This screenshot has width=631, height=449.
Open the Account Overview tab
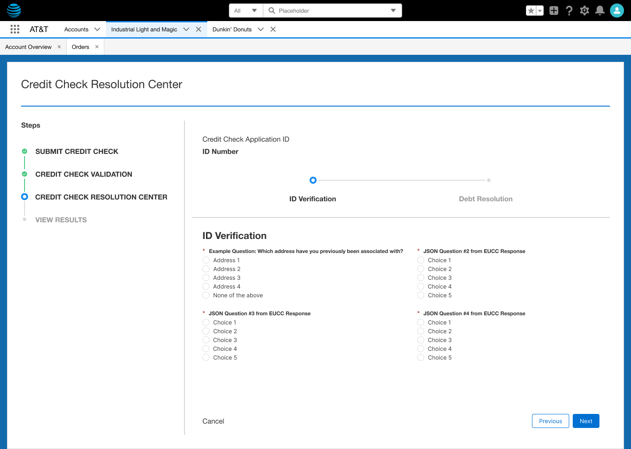click(28, 46)
